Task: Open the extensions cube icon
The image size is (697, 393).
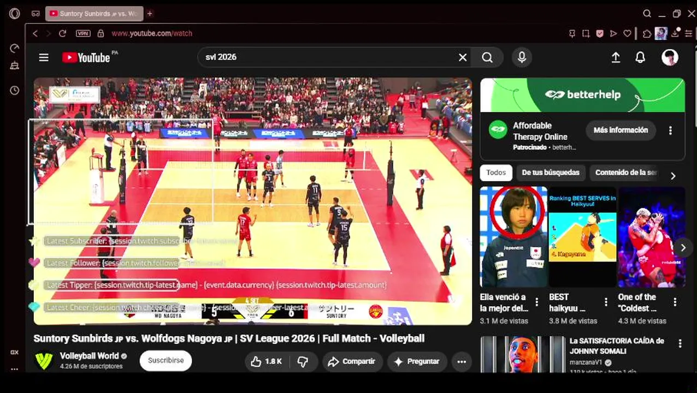Action: pos(647,33)
